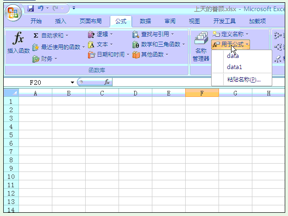Select row 13 header

(x=11, y=202)
